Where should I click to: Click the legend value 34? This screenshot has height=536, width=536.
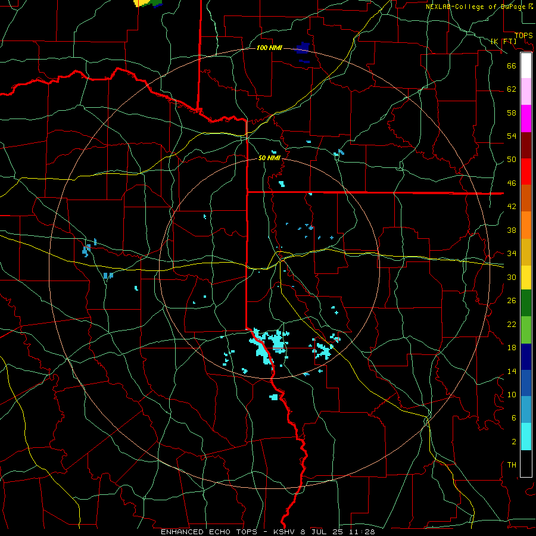tap(512, 254)
